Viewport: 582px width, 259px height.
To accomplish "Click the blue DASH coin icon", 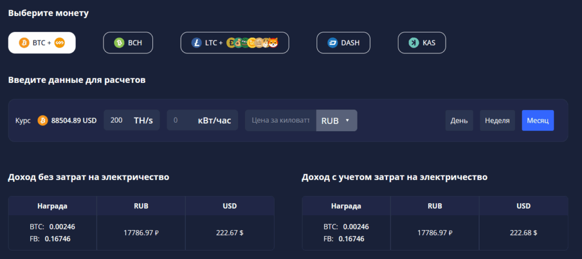I will point(332,43).
